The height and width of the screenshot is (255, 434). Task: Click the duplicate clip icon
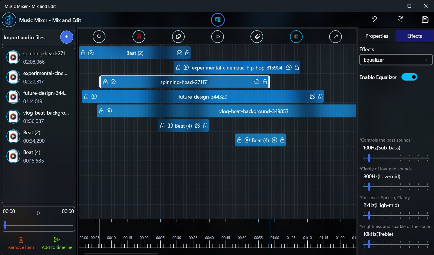point(178,36)
